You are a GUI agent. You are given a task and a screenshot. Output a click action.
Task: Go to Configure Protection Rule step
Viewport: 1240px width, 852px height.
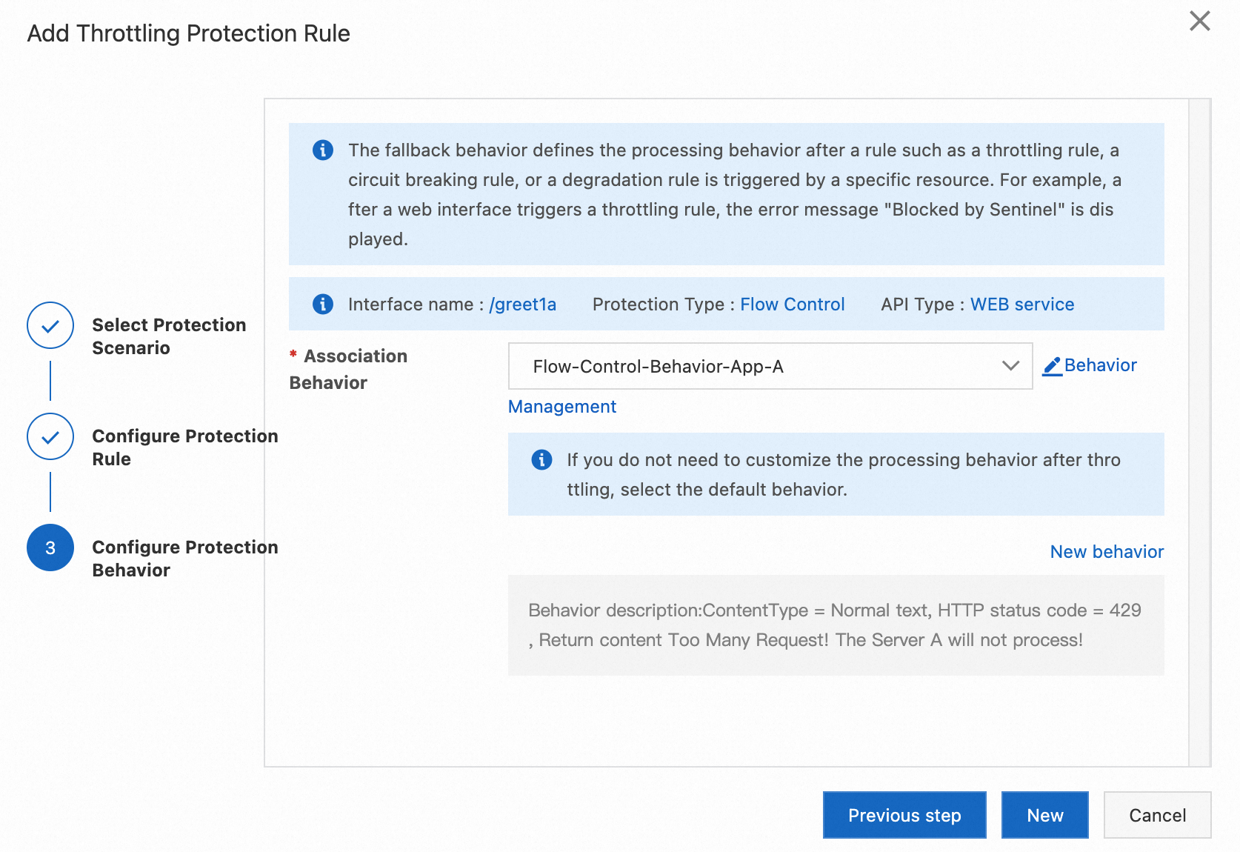point(185,447)
